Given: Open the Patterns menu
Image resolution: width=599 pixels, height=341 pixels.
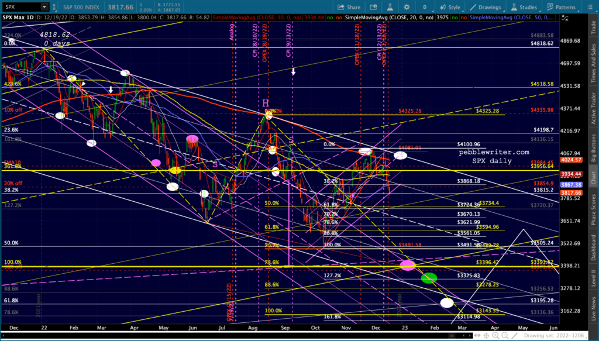Looking at the screenshot, I should (561, 8).
